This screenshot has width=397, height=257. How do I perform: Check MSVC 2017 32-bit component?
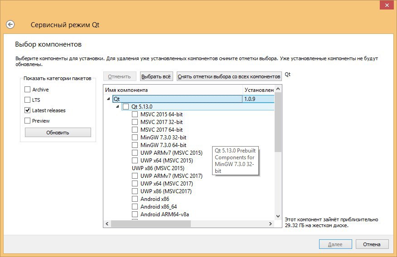(135, 122)
